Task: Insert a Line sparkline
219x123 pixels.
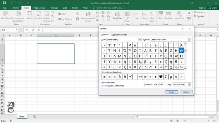Action: [x=137, y=15]
